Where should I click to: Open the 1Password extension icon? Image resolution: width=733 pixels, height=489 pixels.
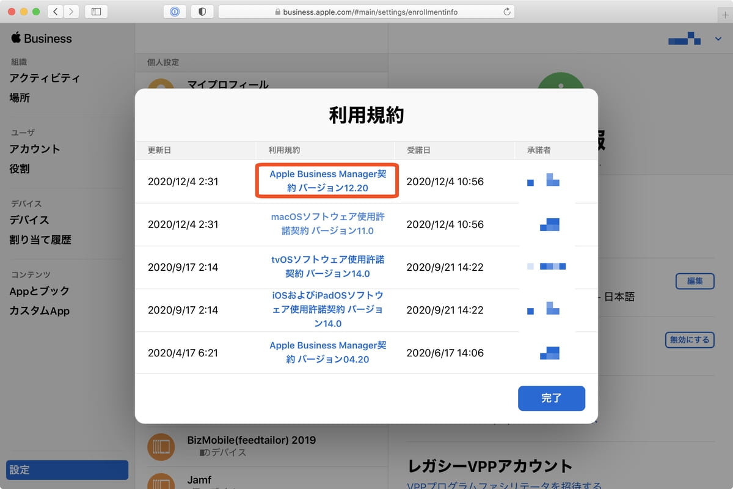(175, 12)
